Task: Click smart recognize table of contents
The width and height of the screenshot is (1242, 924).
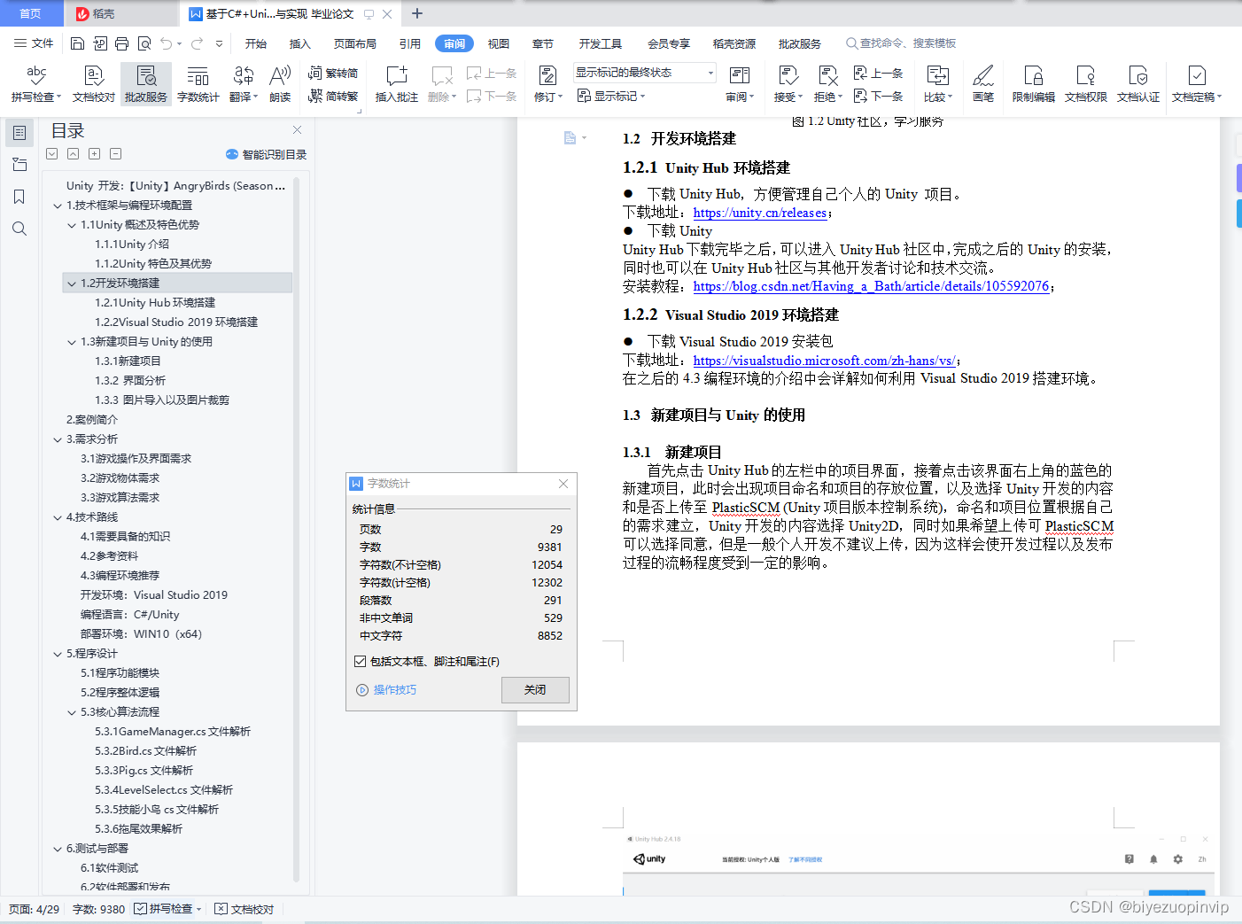Action: [x=267, y=154]
